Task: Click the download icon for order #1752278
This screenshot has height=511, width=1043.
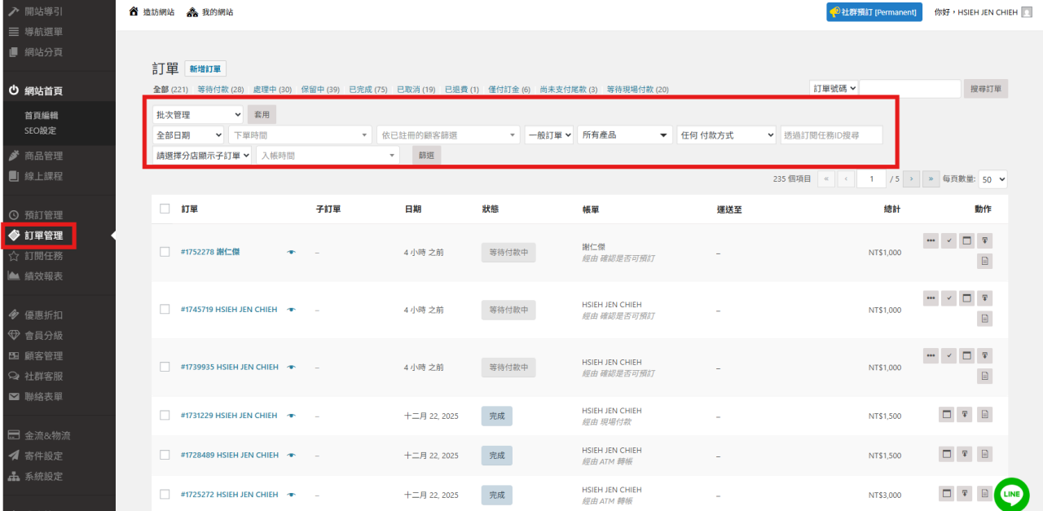Action: click(984, 240)
